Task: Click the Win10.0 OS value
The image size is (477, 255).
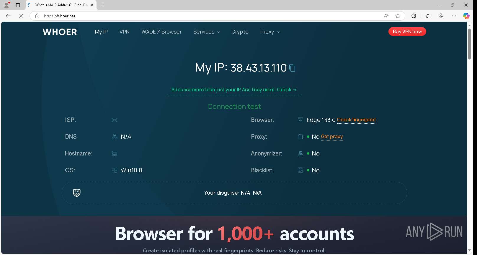Action: pos(131,170)
